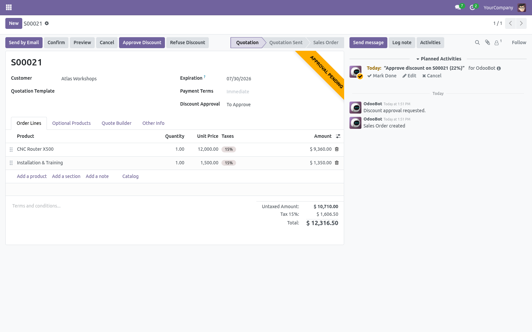Click the Terms and conditions field

131,206
